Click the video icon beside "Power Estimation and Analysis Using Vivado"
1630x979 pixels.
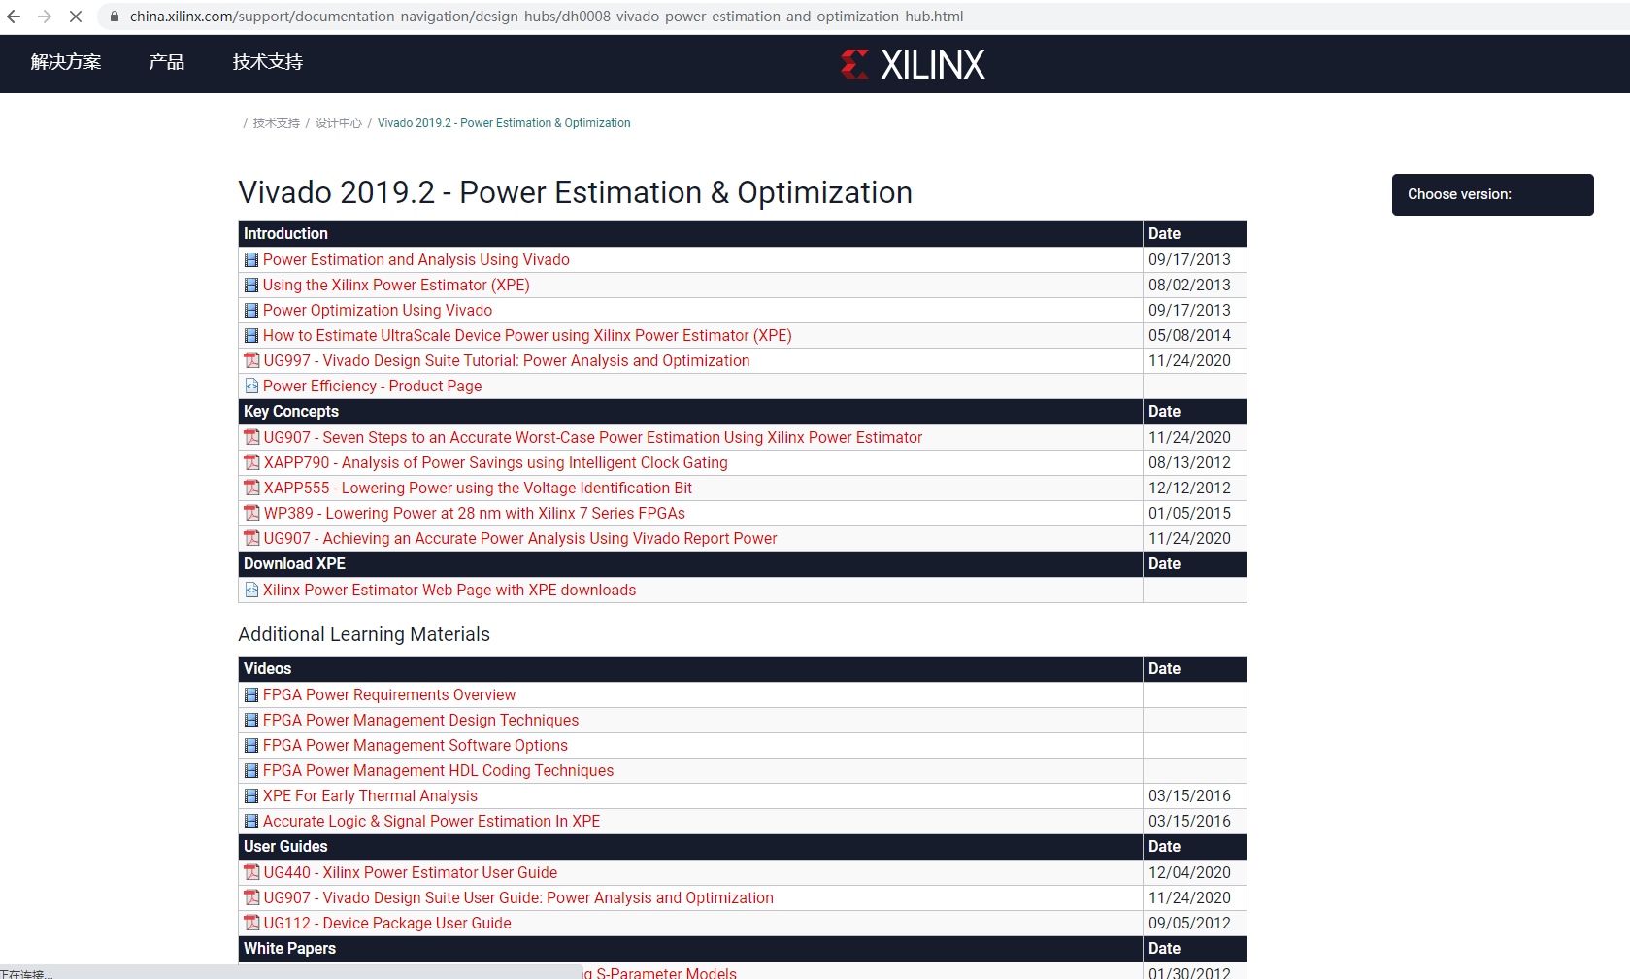click(x=251, y=259)
